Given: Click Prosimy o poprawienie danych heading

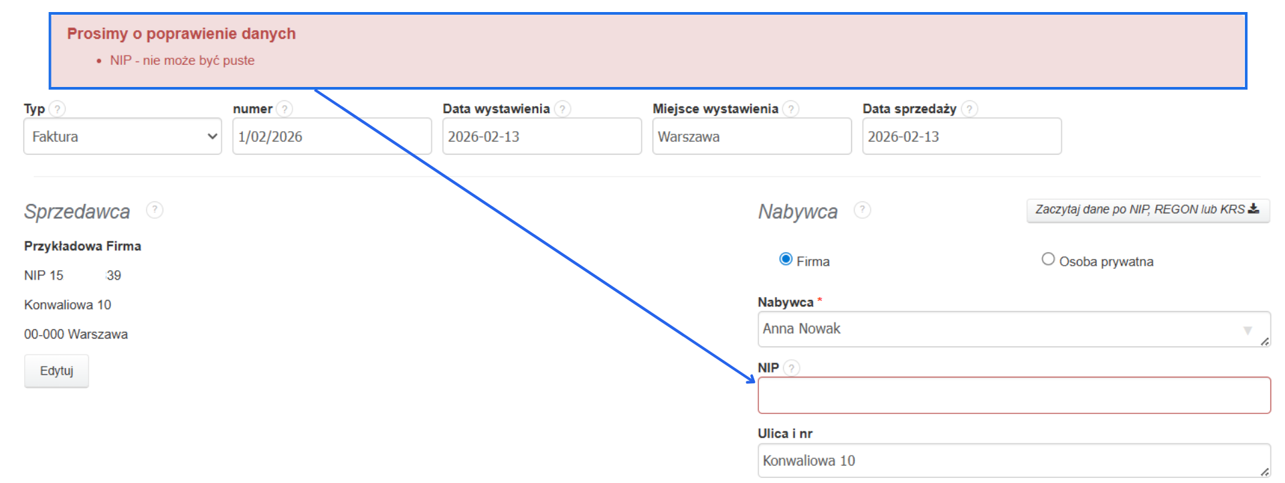Looking at the screenshot, I should click(181, 33).
